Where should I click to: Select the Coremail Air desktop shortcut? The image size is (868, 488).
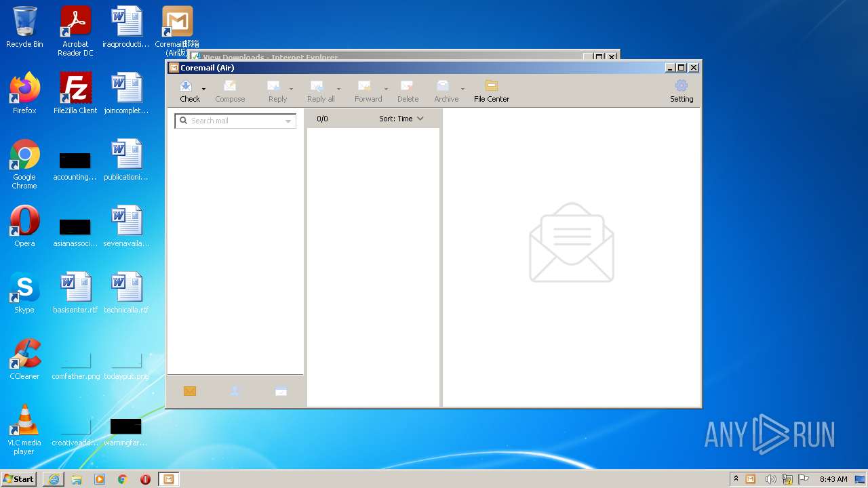(177, 31)
